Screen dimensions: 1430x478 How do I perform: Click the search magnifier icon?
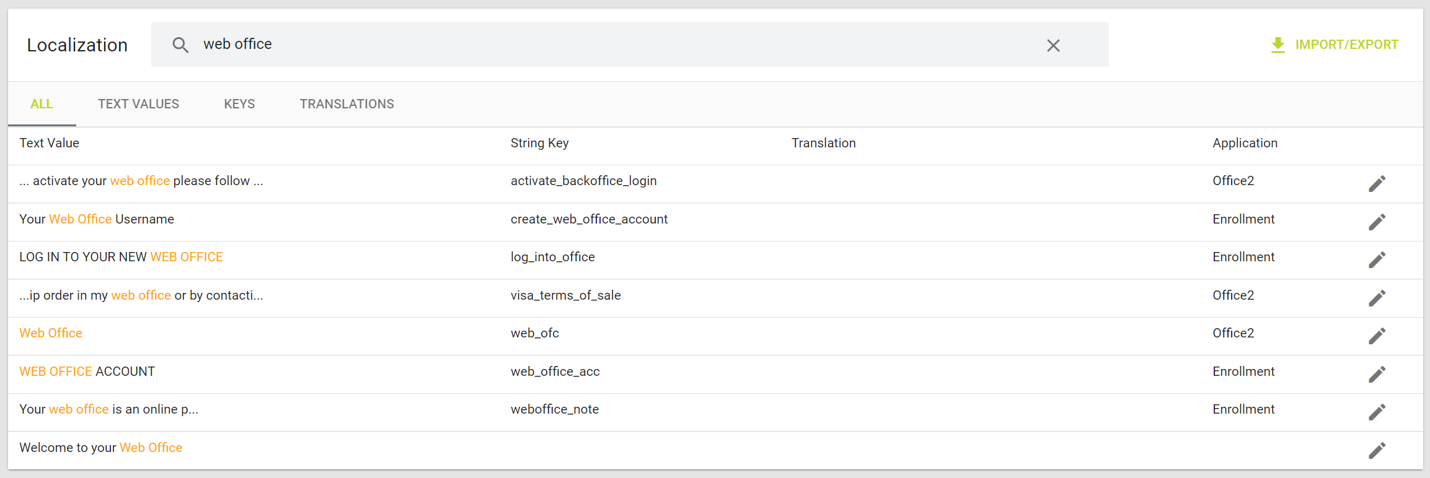pos(180,45)
